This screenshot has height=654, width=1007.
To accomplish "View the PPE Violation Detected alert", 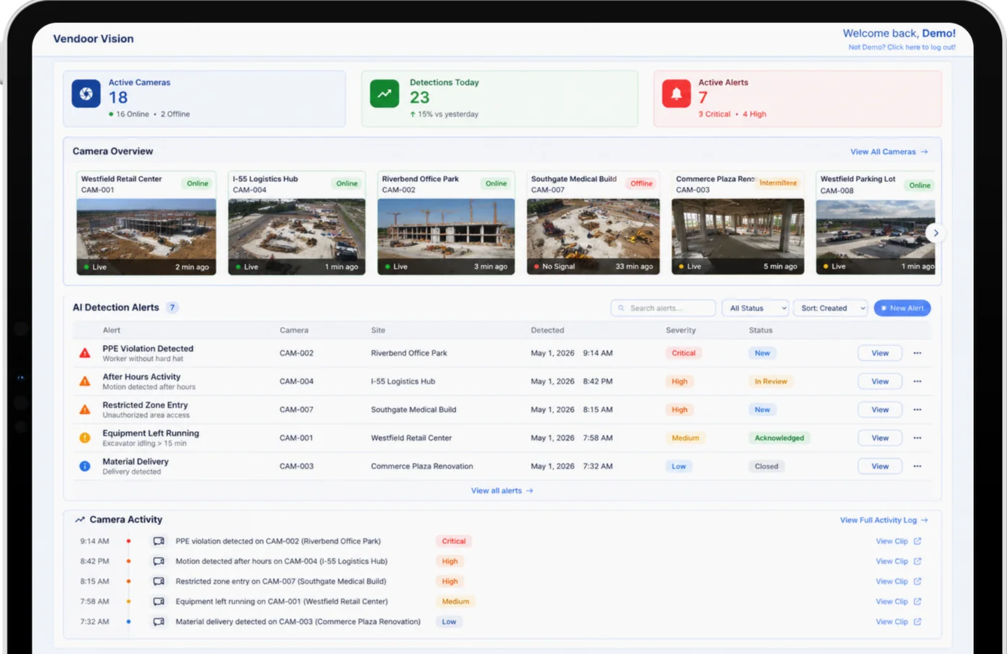I will (880, 353).
